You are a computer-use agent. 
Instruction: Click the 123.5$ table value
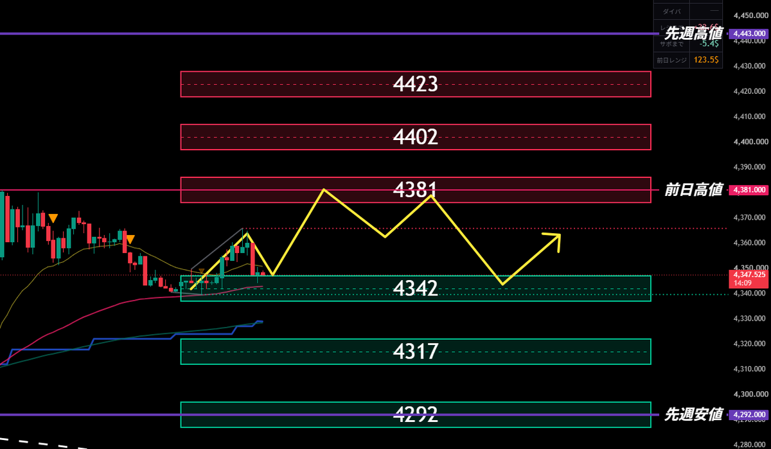[705, 60]
